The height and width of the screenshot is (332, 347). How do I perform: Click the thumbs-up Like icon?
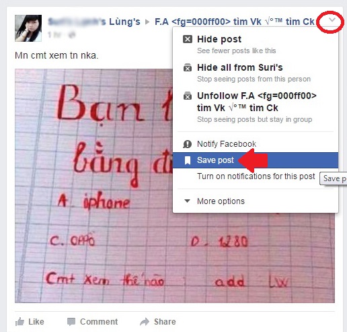click(20, 322)
